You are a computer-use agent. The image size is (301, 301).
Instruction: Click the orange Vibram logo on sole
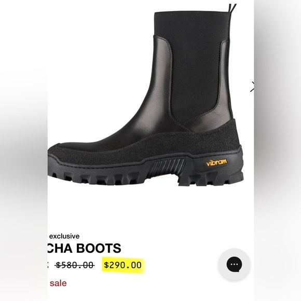pos(216,162)
